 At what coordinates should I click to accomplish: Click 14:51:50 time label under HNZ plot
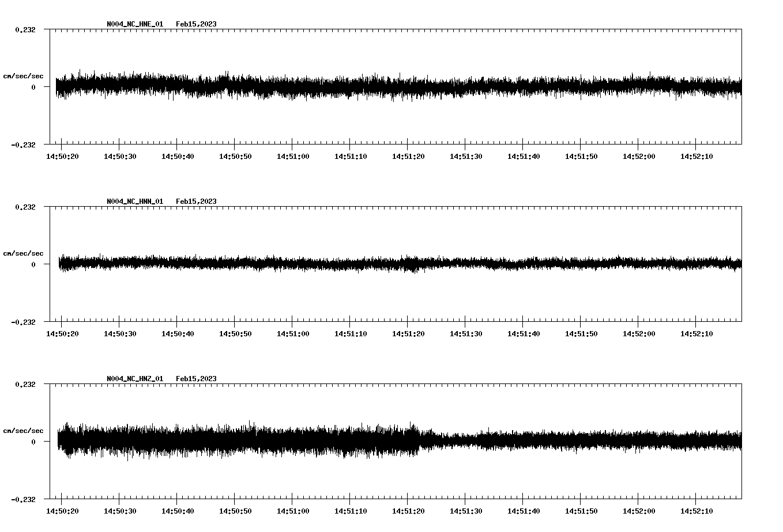581,511
